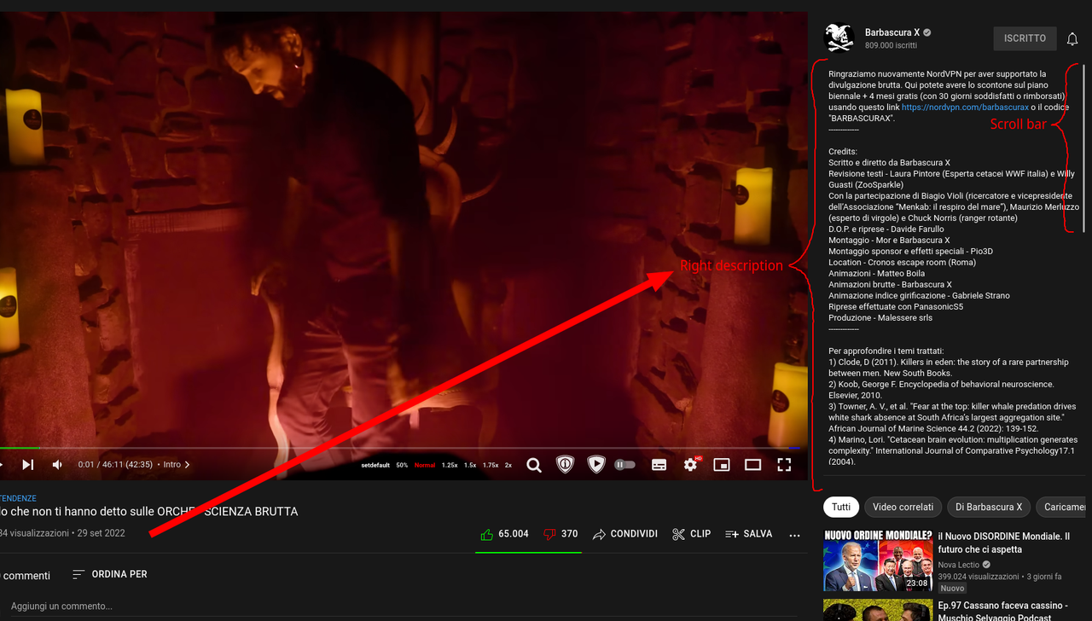Click 'Animazioni - Matteo Boila' line
1092x621 pixels.
(x=876, y=274)
